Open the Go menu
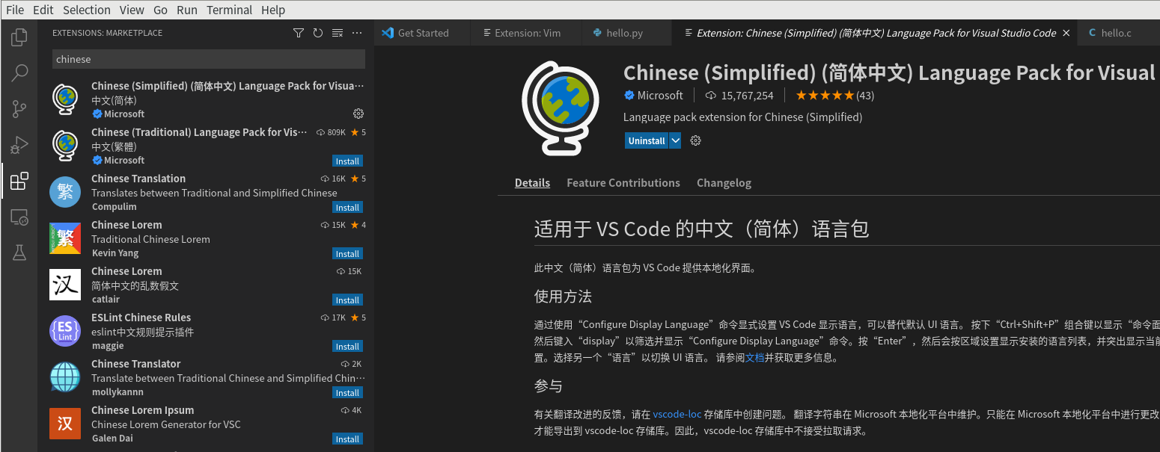This screenshot has height=452, width=1160. pos(160,10)
